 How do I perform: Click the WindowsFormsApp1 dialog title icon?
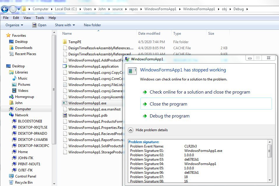[127, 59]
